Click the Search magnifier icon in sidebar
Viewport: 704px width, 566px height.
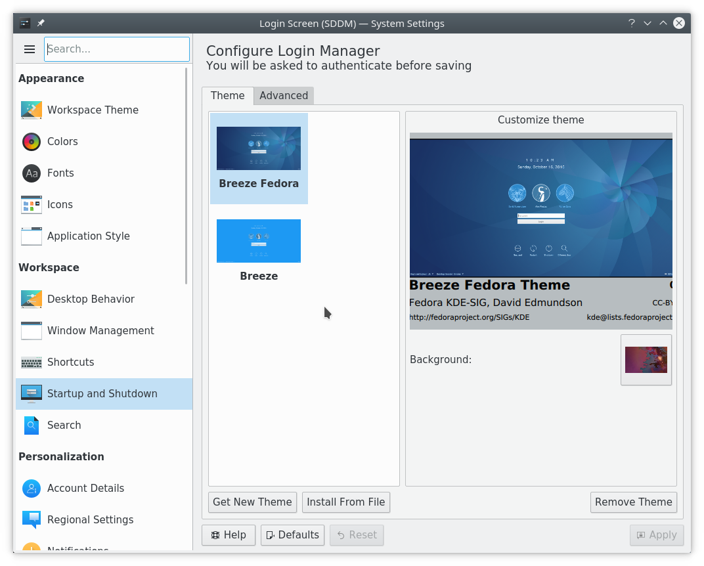point(32,425)
